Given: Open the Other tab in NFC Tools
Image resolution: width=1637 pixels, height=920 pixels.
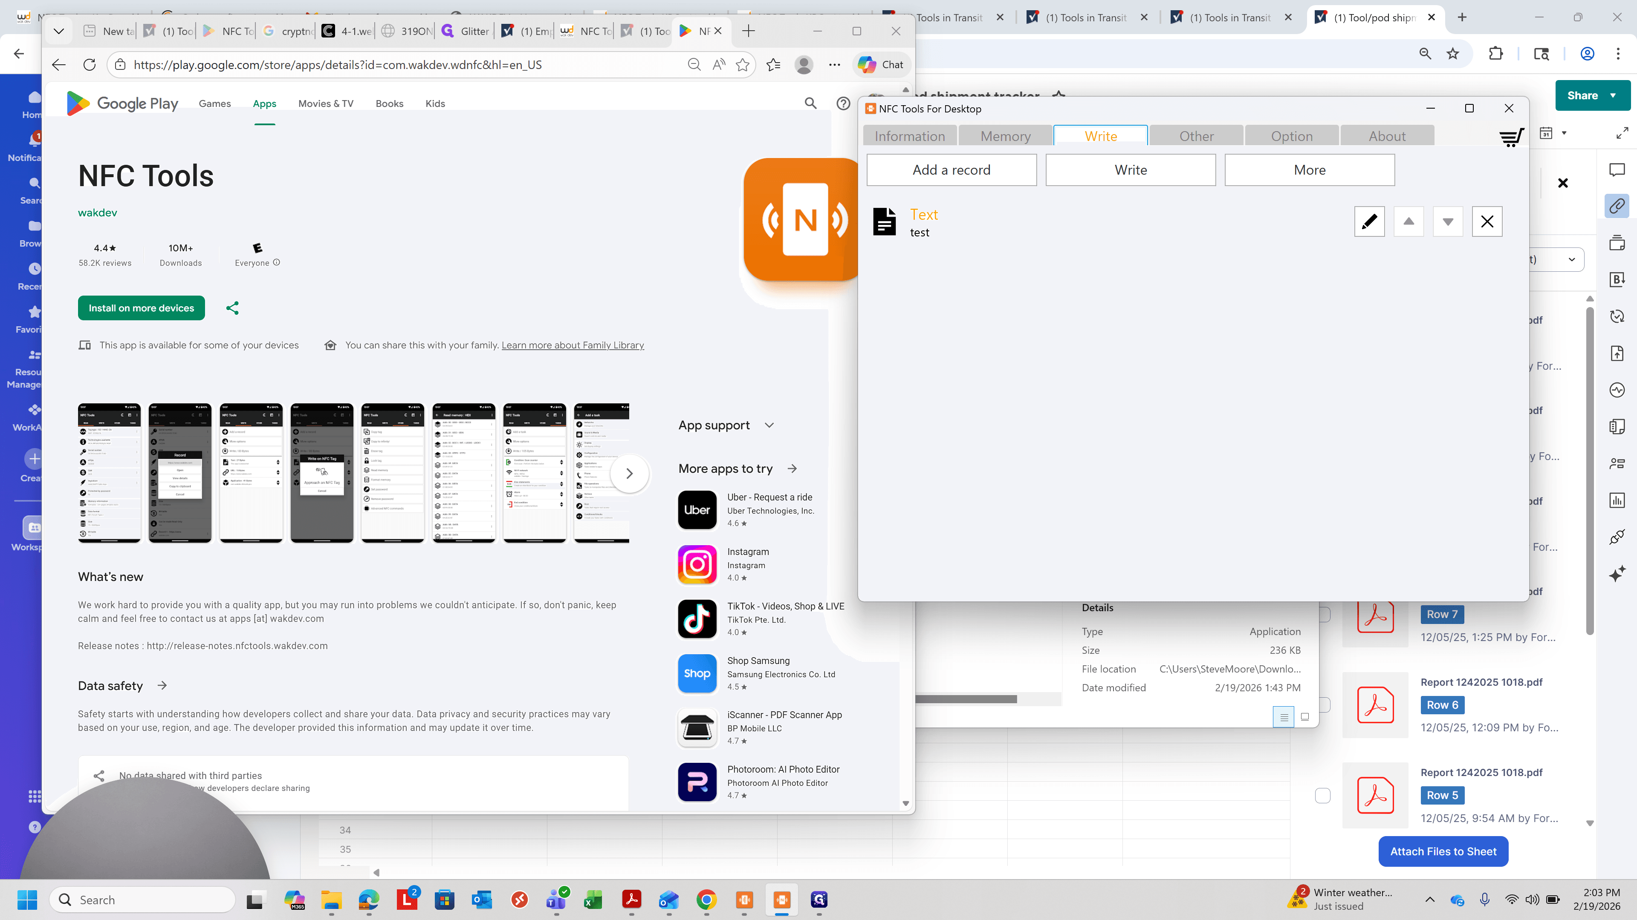Looking at the screenshot, I should coord(1197,136).
